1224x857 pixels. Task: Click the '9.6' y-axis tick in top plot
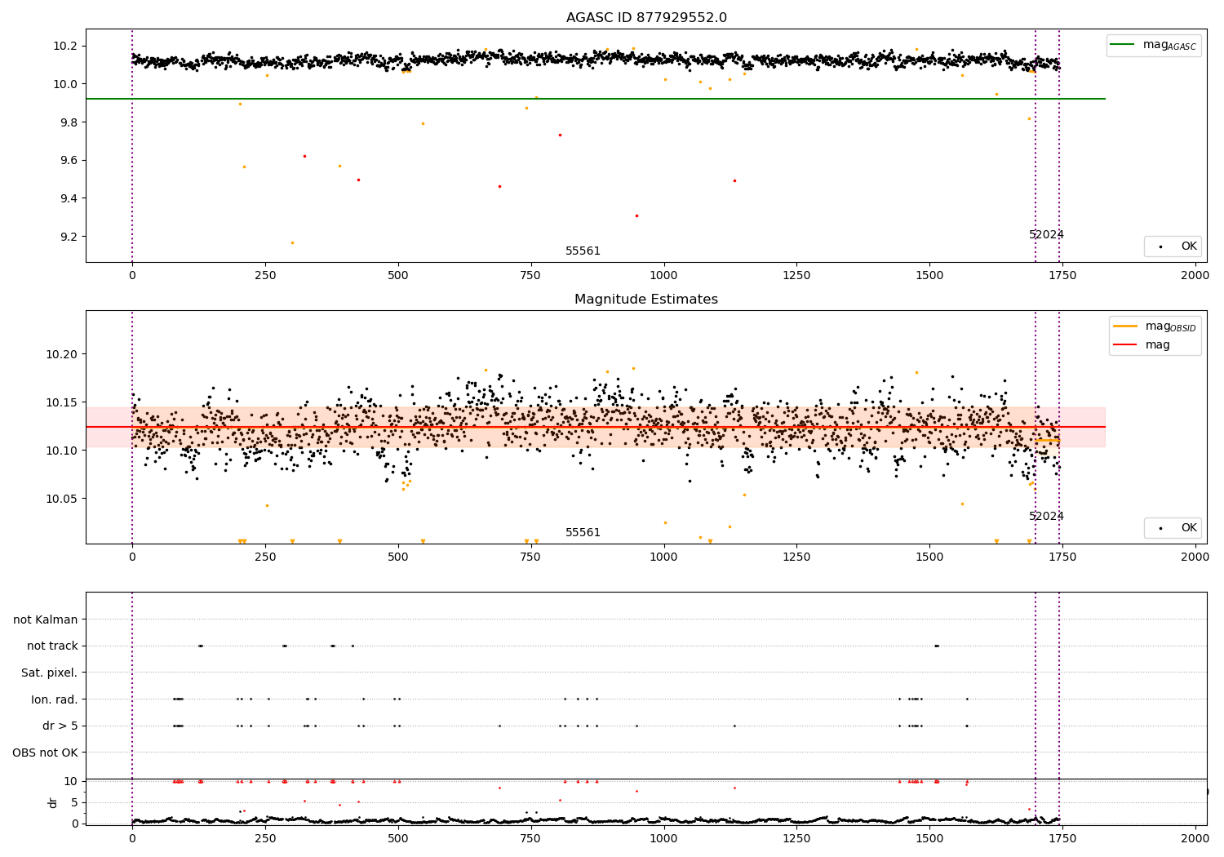tap(69, 161)
